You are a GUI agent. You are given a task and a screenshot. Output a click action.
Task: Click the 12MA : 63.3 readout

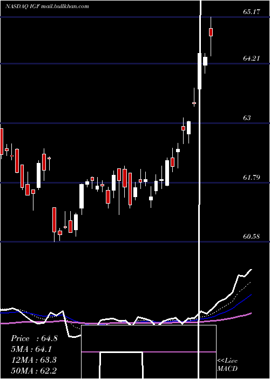pyautogui.click(x=33, y=360)
